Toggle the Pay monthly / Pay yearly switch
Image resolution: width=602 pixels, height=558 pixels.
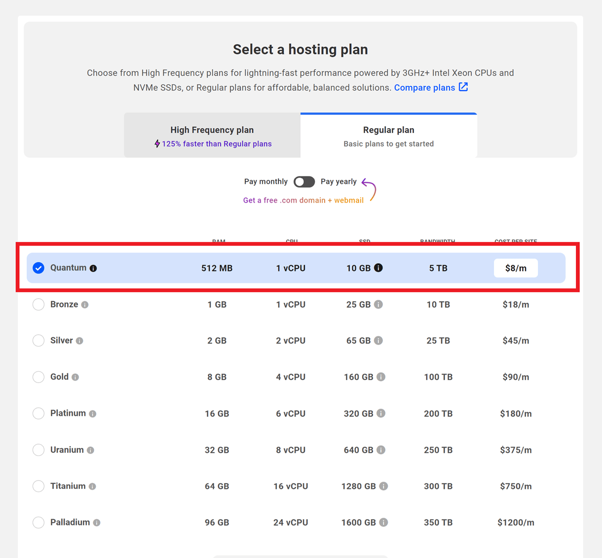[x=304, y=181]
